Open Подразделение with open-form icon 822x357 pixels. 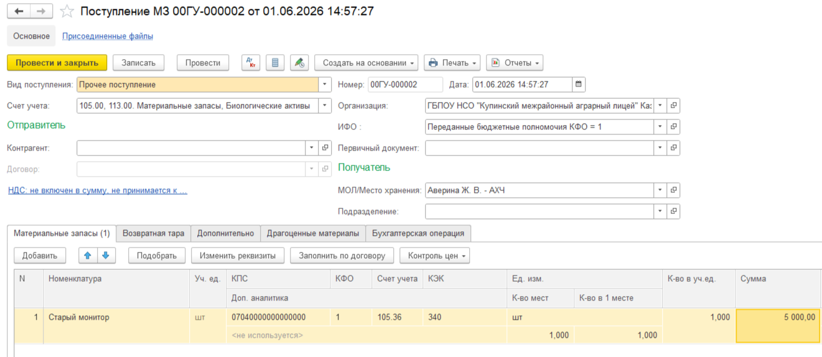click(673, 211)
